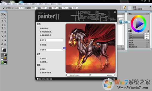Click the 笔刷跟踪 brush tracking link
The height and width of the screenshot is (91, 152).
pyautogui.click(x=44, y=58)
